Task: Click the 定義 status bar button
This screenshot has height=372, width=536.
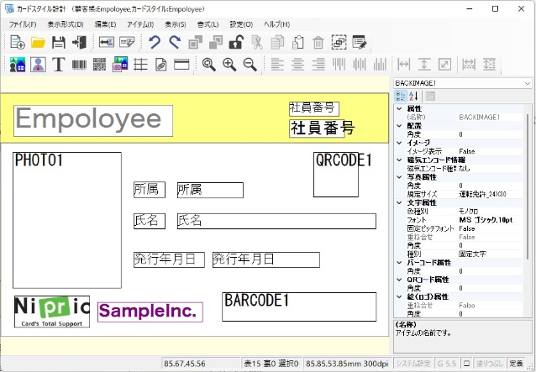Action: [516, 364]
